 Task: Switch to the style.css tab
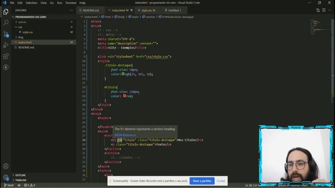pyautogui.click(x=148, y=10)
